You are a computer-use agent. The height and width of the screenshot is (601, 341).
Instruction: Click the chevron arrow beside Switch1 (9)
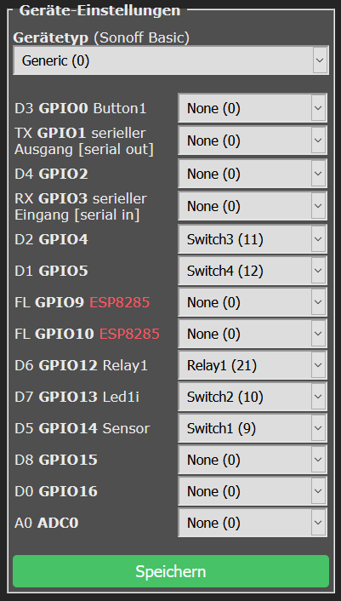click(x=318, y=428)
